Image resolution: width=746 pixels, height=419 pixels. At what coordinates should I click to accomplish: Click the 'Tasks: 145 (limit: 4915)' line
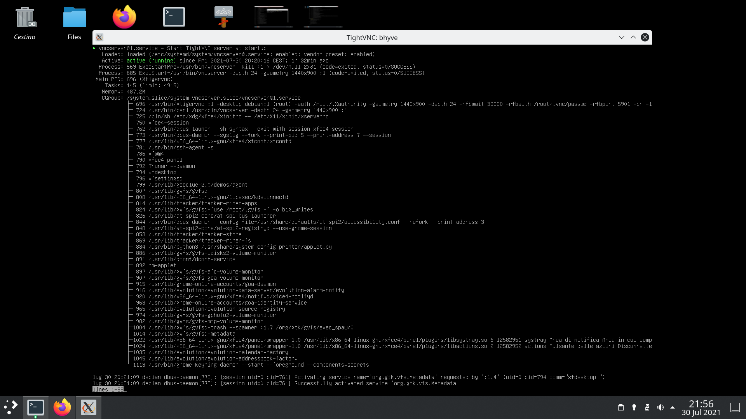pos(142,85)
